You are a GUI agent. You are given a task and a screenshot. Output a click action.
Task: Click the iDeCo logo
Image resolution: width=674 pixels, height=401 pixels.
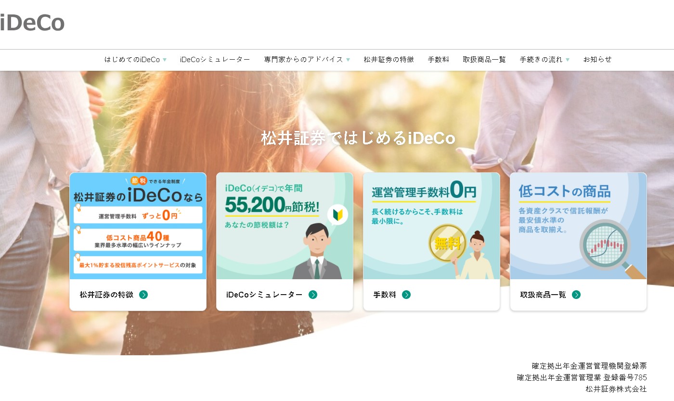click(x=32, y=23)
